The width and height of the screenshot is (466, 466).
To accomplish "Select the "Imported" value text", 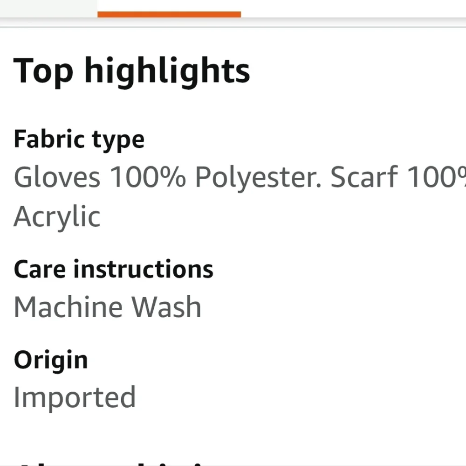I will coord(75,397).
